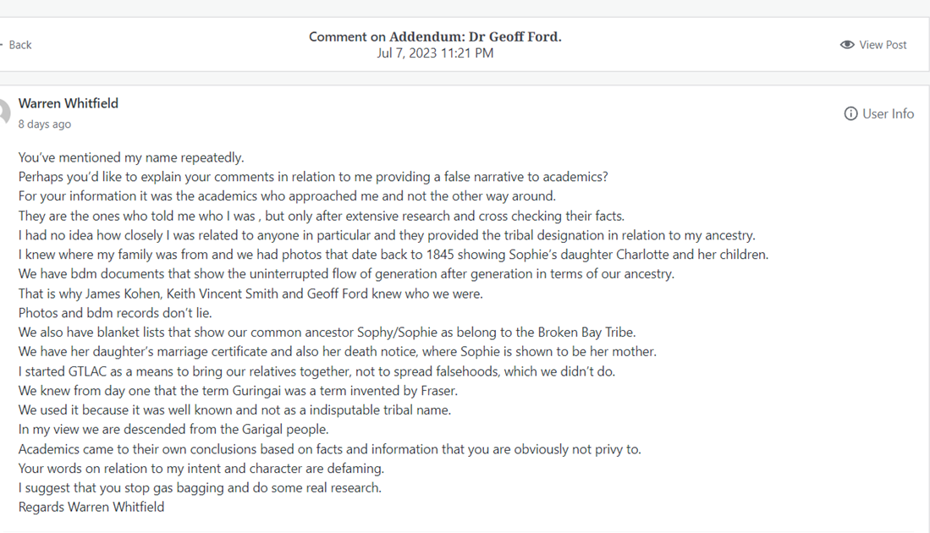Click the "Comment on" header text
This screenshot has height=533, width=930.
[347, 36]
